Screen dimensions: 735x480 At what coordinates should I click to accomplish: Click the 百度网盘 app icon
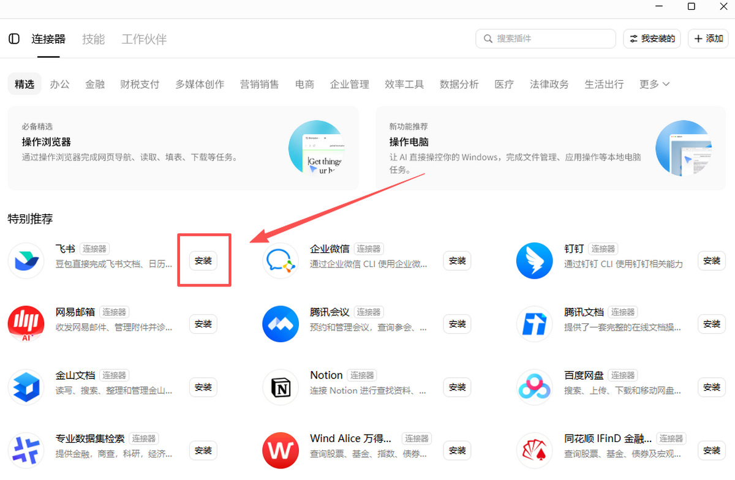535,387
